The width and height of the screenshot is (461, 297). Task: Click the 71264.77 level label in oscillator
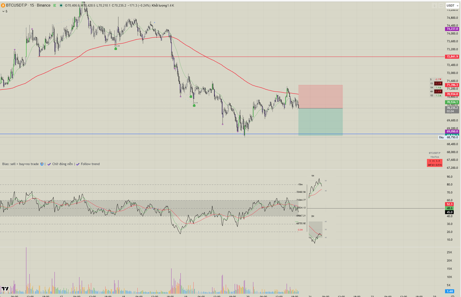coord(301,200)
